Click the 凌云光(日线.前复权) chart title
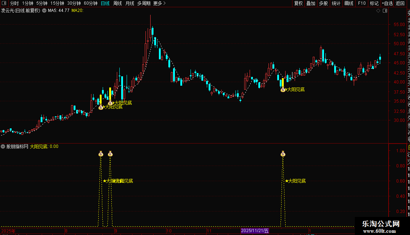This screenshot has height=235, width=410. click(21, 10)
